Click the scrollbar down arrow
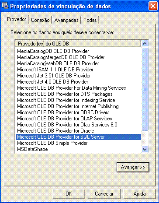This screenshot has width=159, height=203. 145,149
